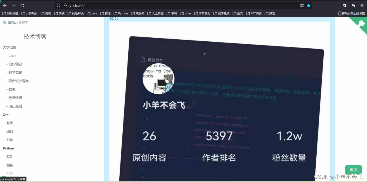Screen dimensions: 367x182
Task: Select the C++ section heading in sidebar
Action: coord(6,115)
